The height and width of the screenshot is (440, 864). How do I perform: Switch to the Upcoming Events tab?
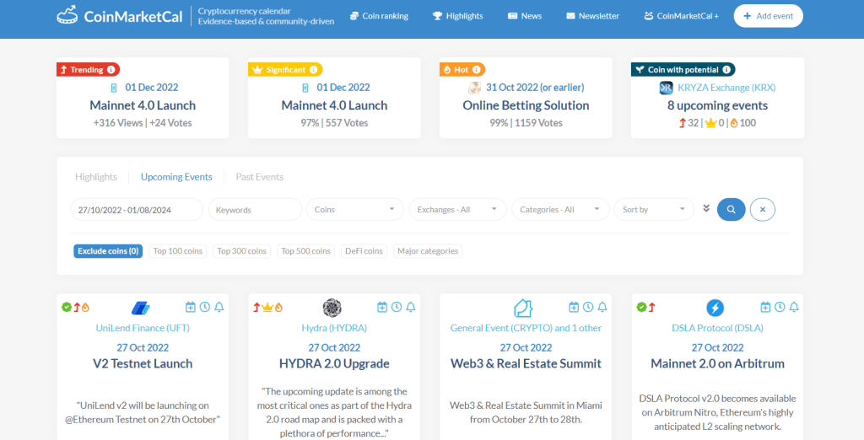click(x=176, y=177)
